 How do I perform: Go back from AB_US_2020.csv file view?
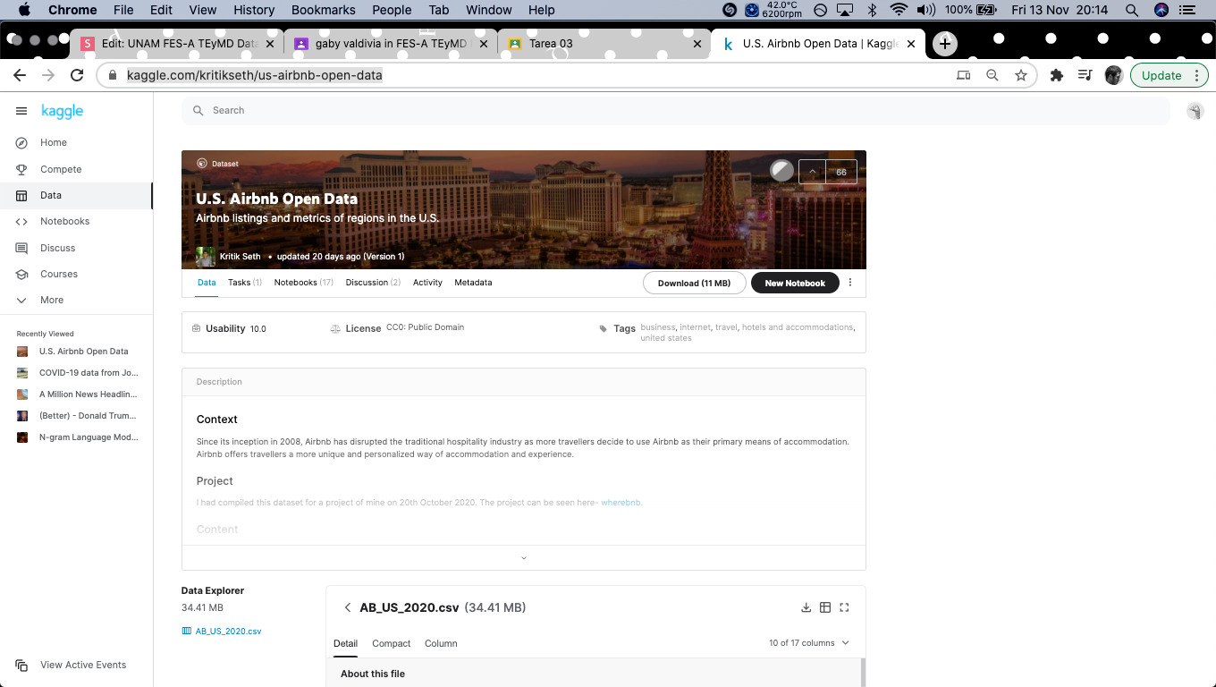[348, 607]
